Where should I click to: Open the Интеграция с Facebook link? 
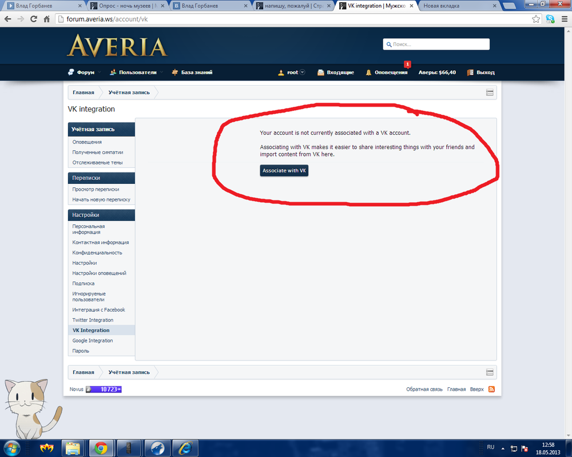click(x=98, y=310)
